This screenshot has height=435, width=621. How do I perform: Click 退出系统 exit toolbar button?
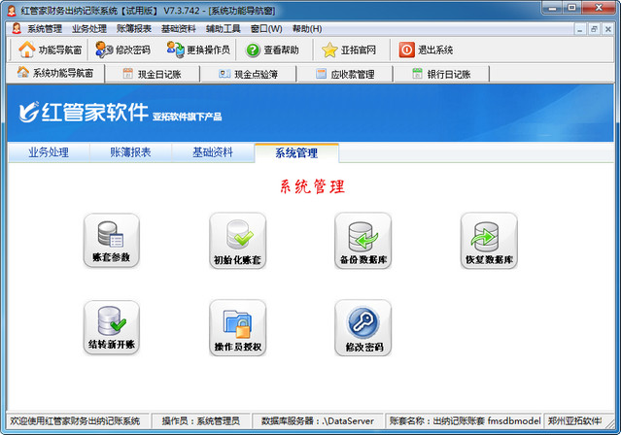[426, 50]
